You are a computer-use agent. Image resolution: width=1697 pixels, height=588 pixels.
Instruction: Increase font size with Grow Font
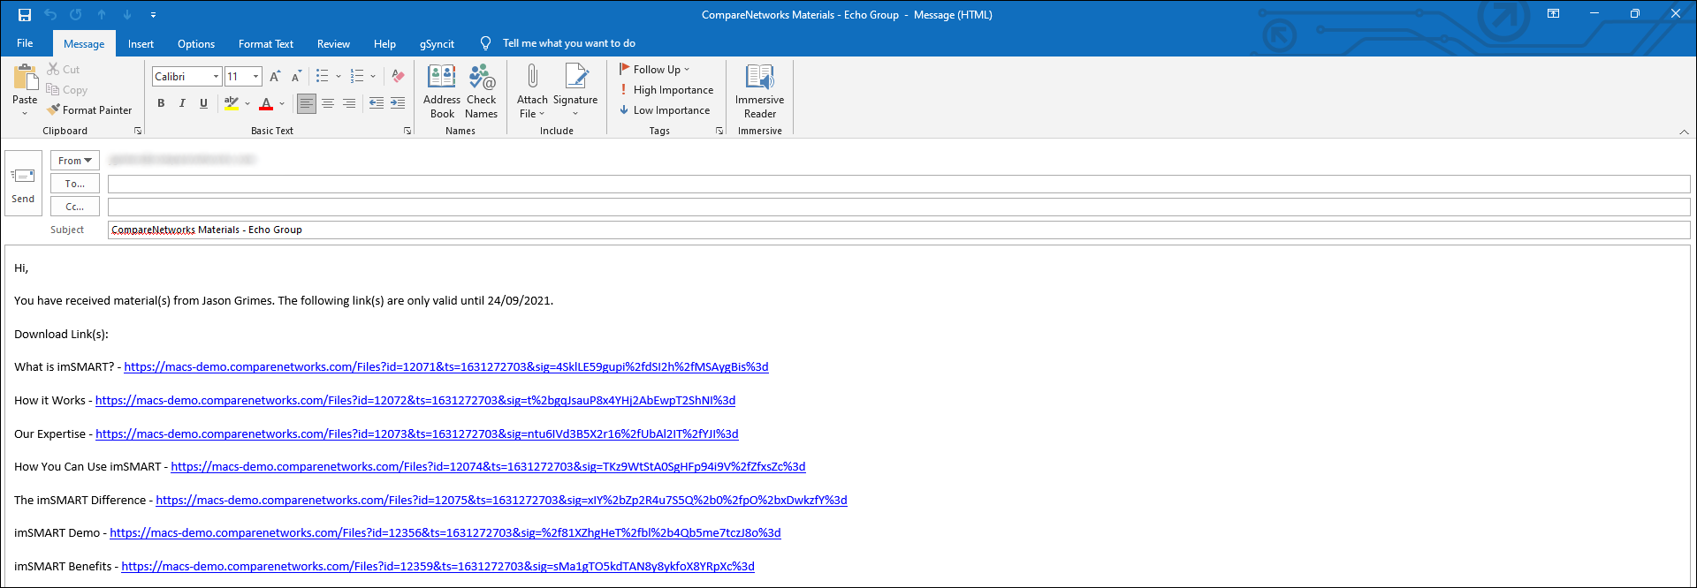275,77
